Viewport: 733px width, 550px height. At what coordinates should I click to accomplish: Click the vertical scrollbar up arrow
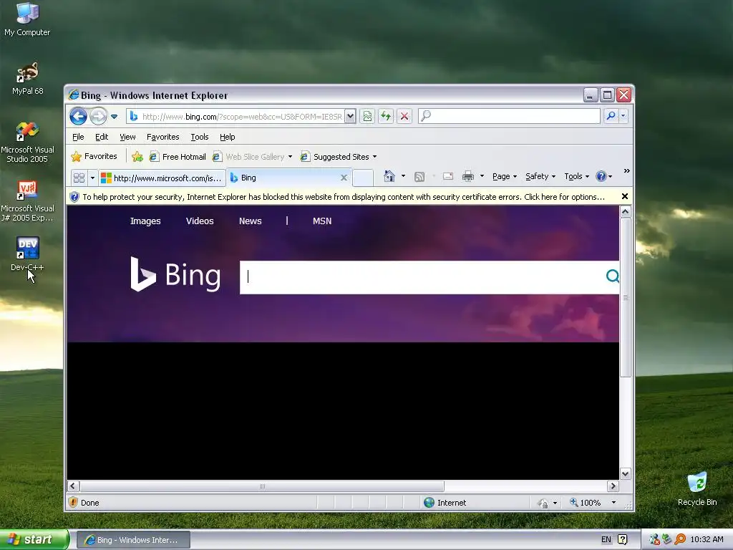click(x=626, y=212)
